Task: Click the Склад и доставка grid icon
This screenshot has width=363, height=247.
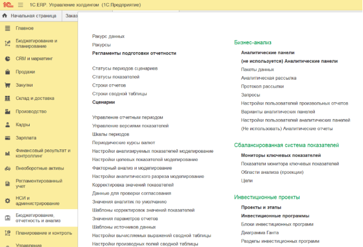Action: pyautogui.click(x=8, y=98)
